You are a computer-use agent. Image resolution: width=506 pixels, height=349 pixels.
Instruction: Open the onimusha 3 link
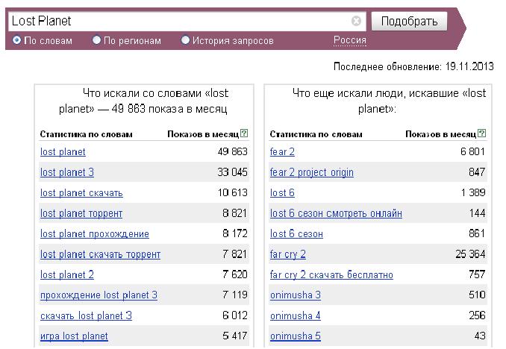296,295
